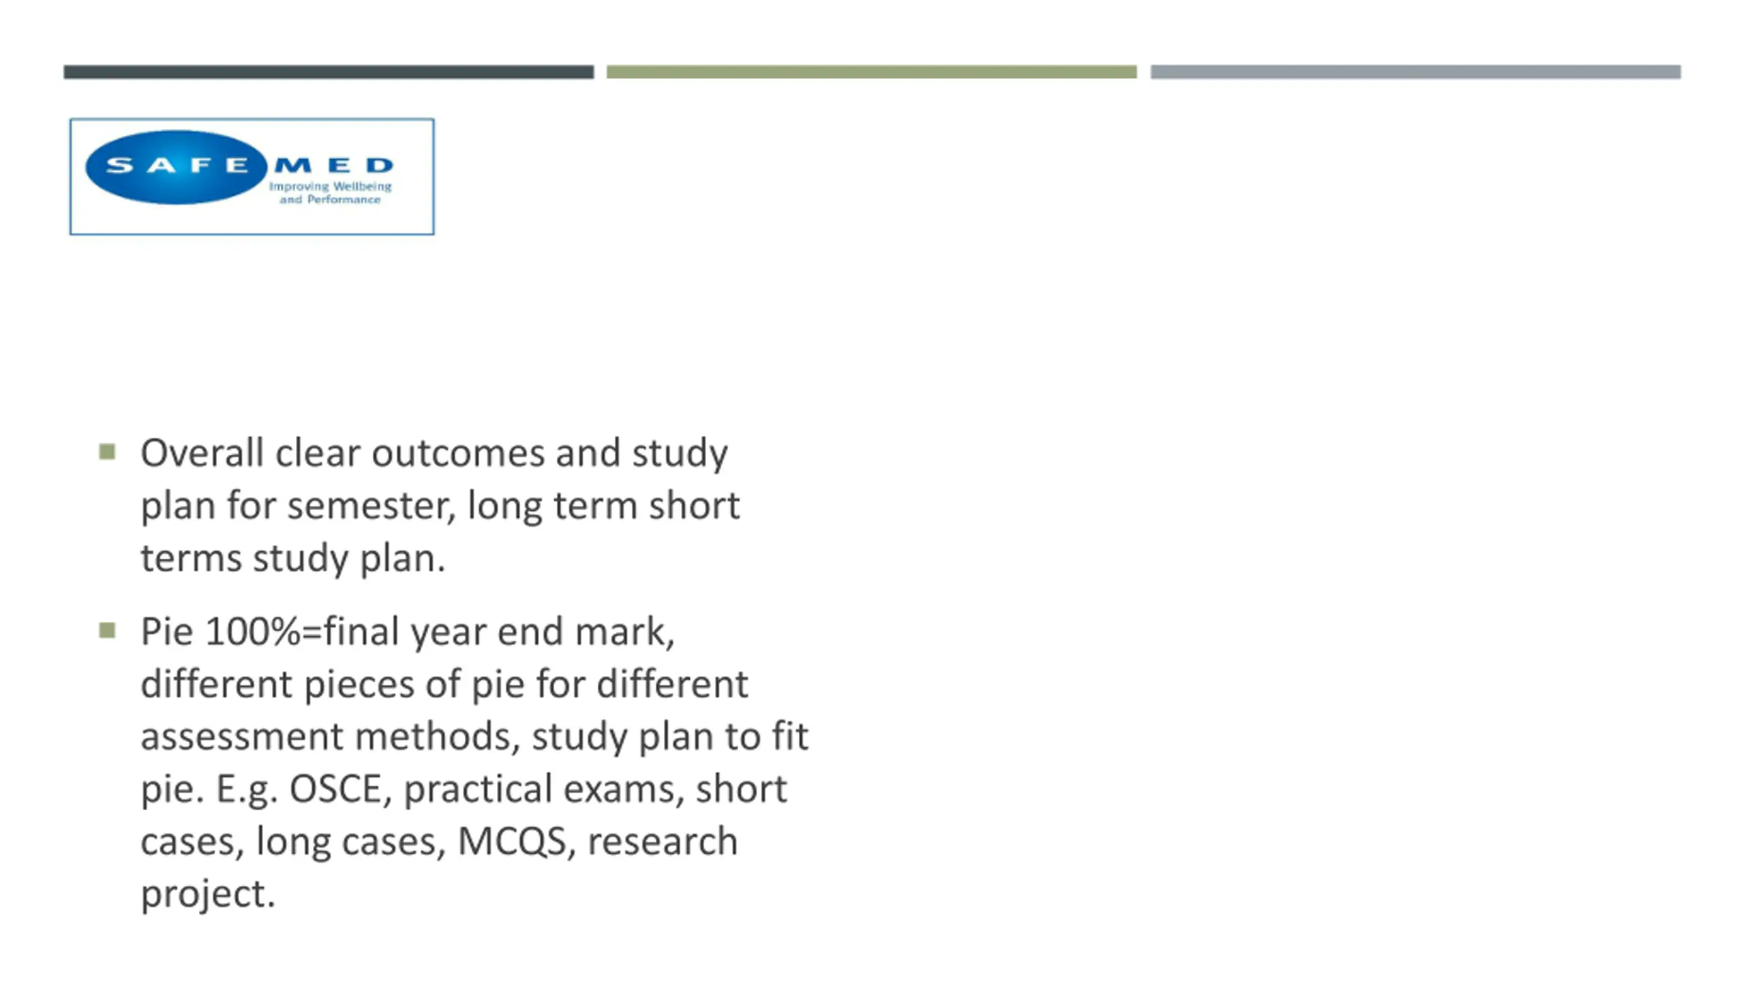Select the olive green header bar
The height and width of the screenshot is (982, 1745).
(x=872, y=72)
